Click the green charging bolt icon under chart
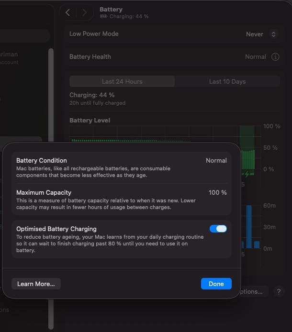The image size is (292, 332). click(247, 174)
